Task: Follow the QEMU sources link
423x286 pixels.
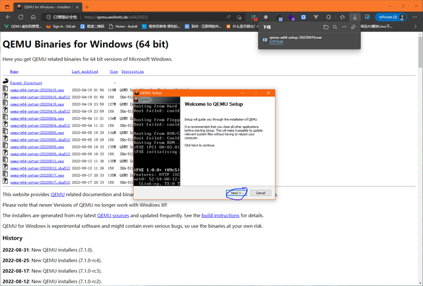Action: click(x=113, y=215)
